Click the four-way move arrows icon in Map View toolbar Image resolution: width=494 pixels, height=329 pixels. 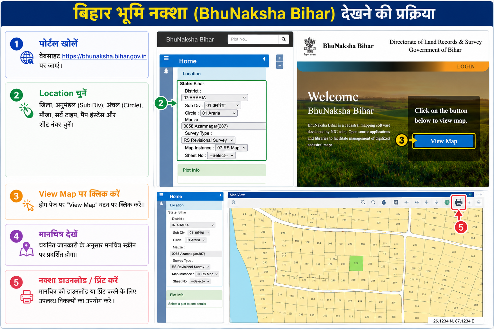coord(426,202)
